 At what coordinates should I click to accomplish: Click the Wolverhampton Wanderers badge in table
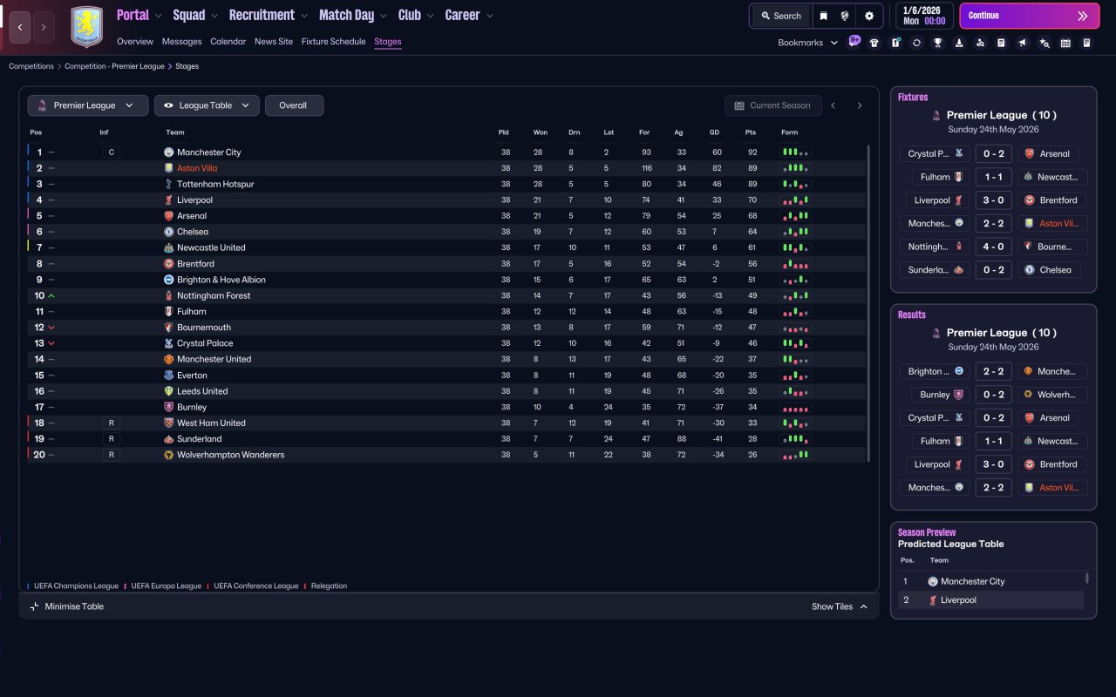(x=169, y=455)
